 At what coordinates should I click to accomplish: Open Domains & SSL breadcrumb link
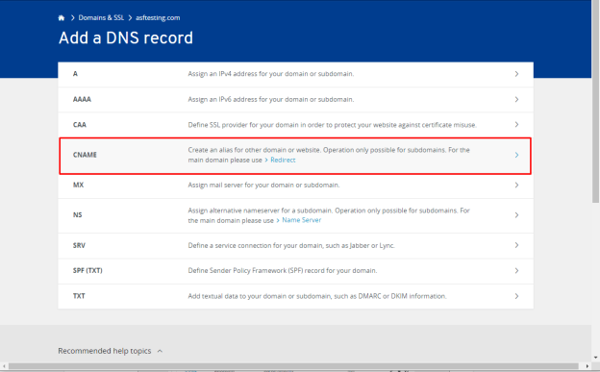tap(101, 17)
